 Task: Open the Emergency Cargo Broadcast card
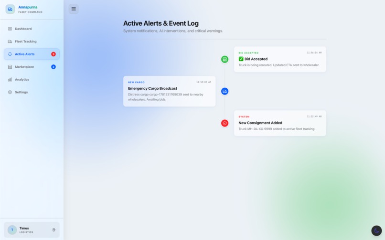tap(170, 91)
